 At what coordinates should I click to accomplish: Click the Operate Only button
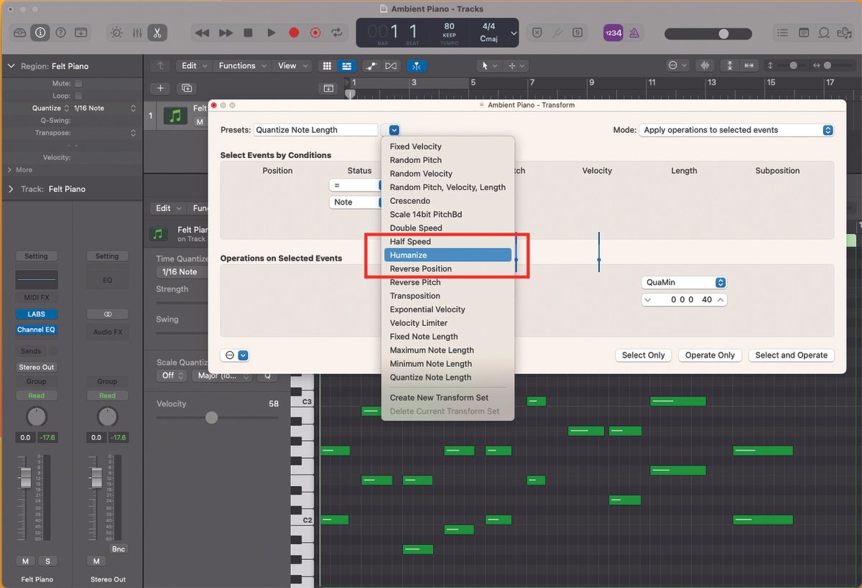[x=710, y=355]
